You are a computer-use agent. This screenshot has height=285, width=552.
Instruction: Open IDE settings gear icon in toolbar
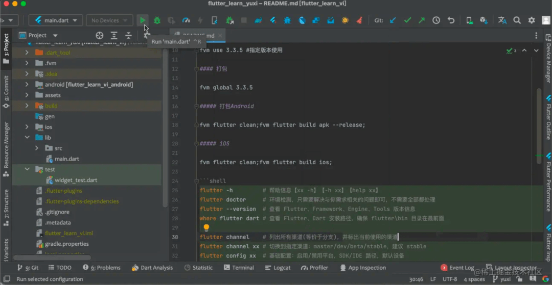[532, 20]
